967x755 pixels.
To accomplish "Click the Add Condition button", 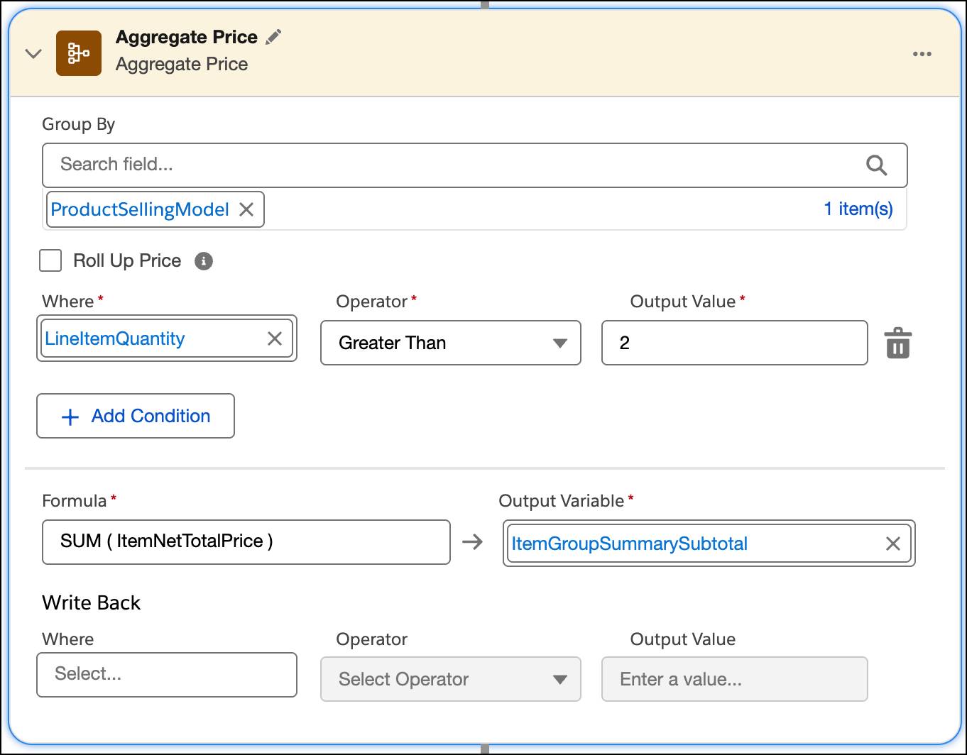I will tap(136, 416).
